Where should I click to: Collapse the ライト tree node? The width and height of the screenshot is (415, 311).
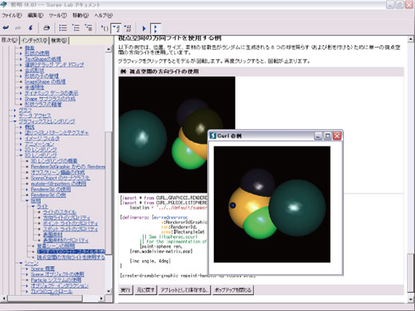coord(33,207)
